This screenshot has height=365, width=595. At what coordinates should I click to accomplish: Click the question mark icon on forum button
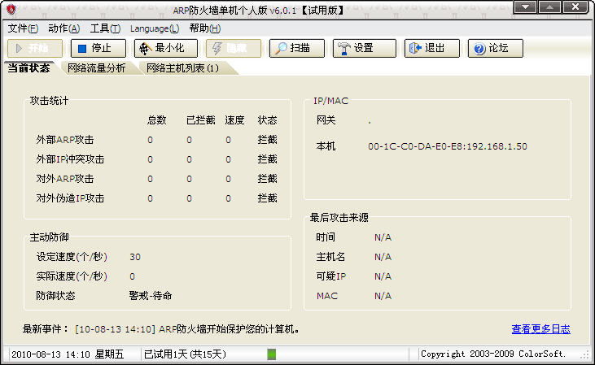pos(479,49)
